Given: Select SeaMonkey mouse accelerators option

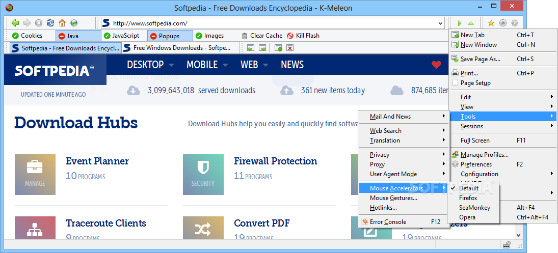Looking at the screenshot, I should tap(473, 208).
